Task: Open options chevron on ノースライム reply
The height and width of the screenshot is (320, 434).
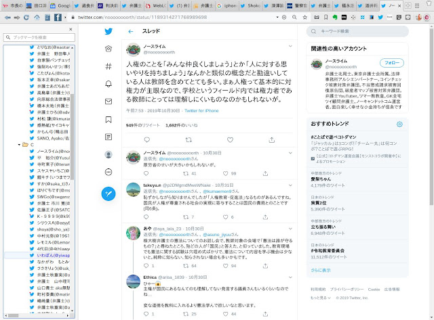Action: tap(290, 153)
